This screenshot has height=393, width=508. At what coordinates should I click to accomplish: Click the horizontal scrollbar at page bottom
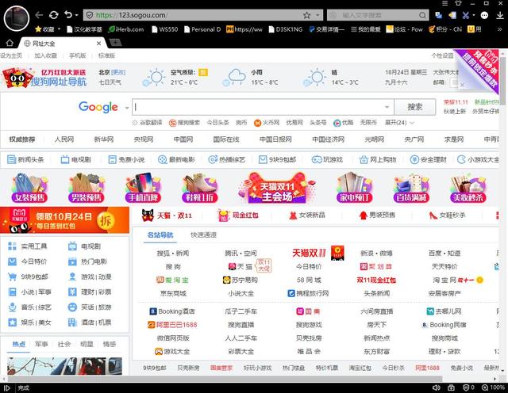click(x=225, y=379)
